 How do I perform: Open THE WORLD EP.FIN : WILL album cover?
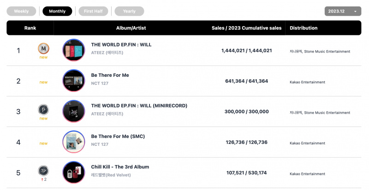[x=74, y=50]
